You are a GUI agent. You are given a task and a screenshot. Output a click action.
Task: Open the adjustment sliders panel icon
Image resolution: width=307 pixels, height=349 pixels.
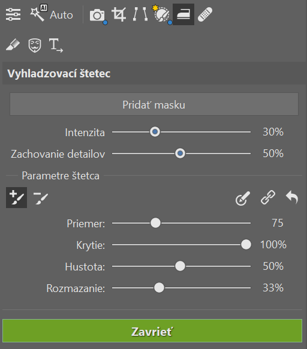(x=13, y=14)
